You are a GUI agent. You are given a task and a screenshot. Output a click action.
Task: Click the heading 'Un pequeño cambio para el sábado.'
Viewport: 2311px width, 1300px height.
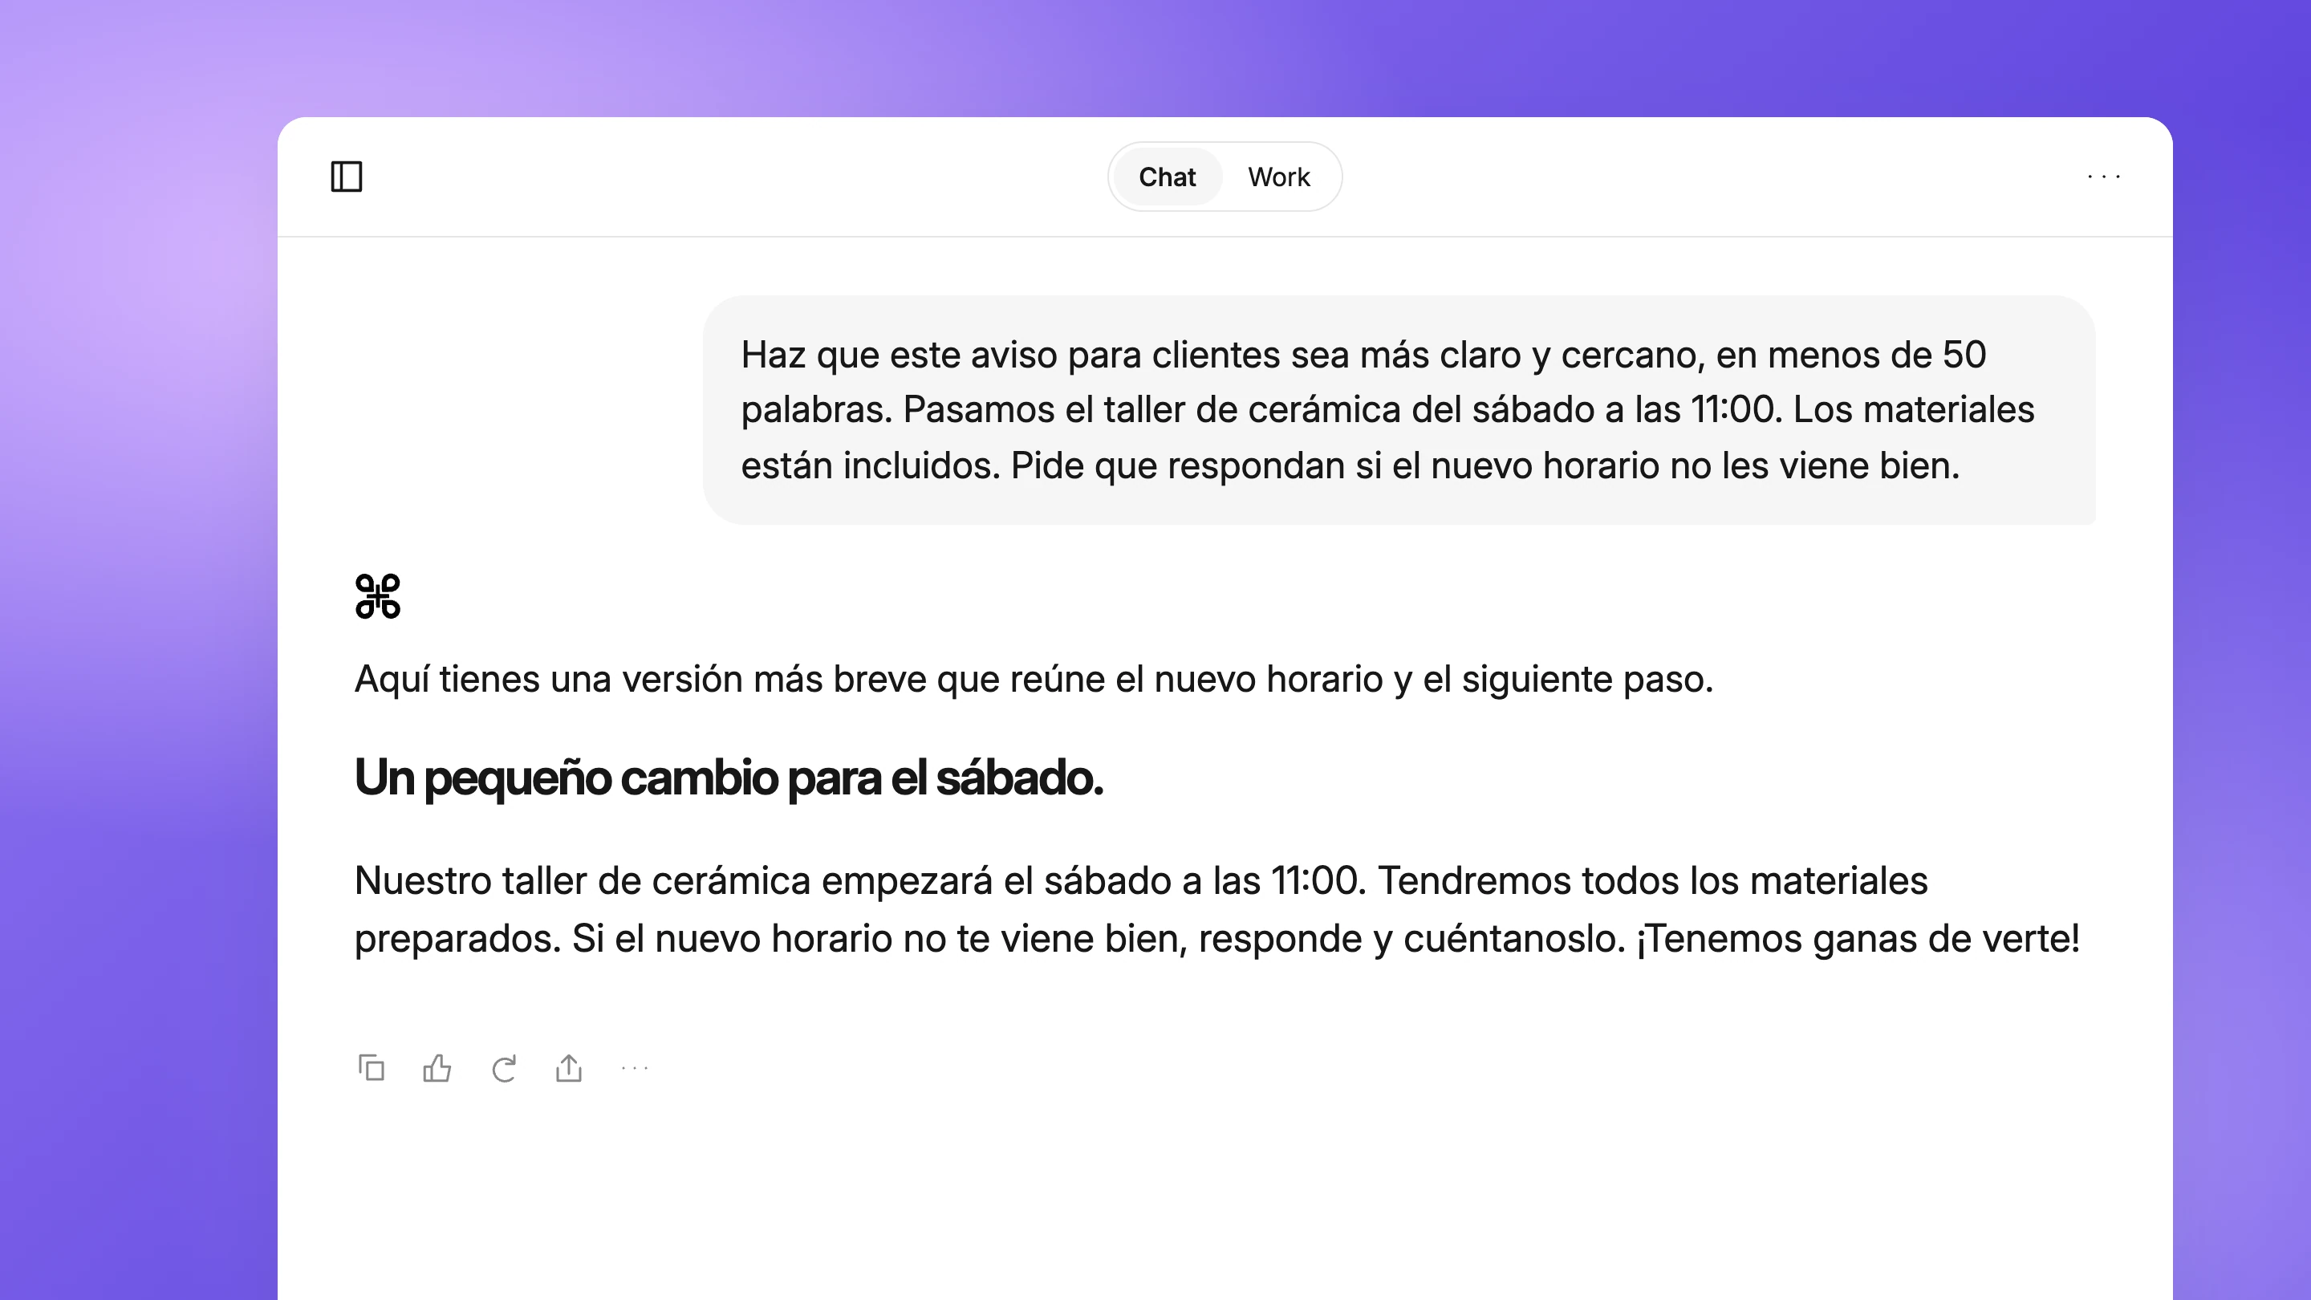(x=729, y=777)
